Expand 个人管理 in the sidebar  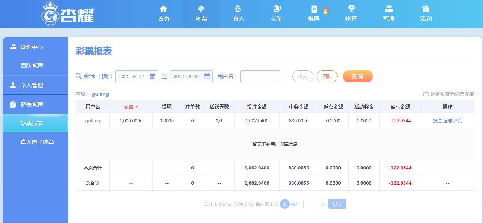click(x=35, y=85)
